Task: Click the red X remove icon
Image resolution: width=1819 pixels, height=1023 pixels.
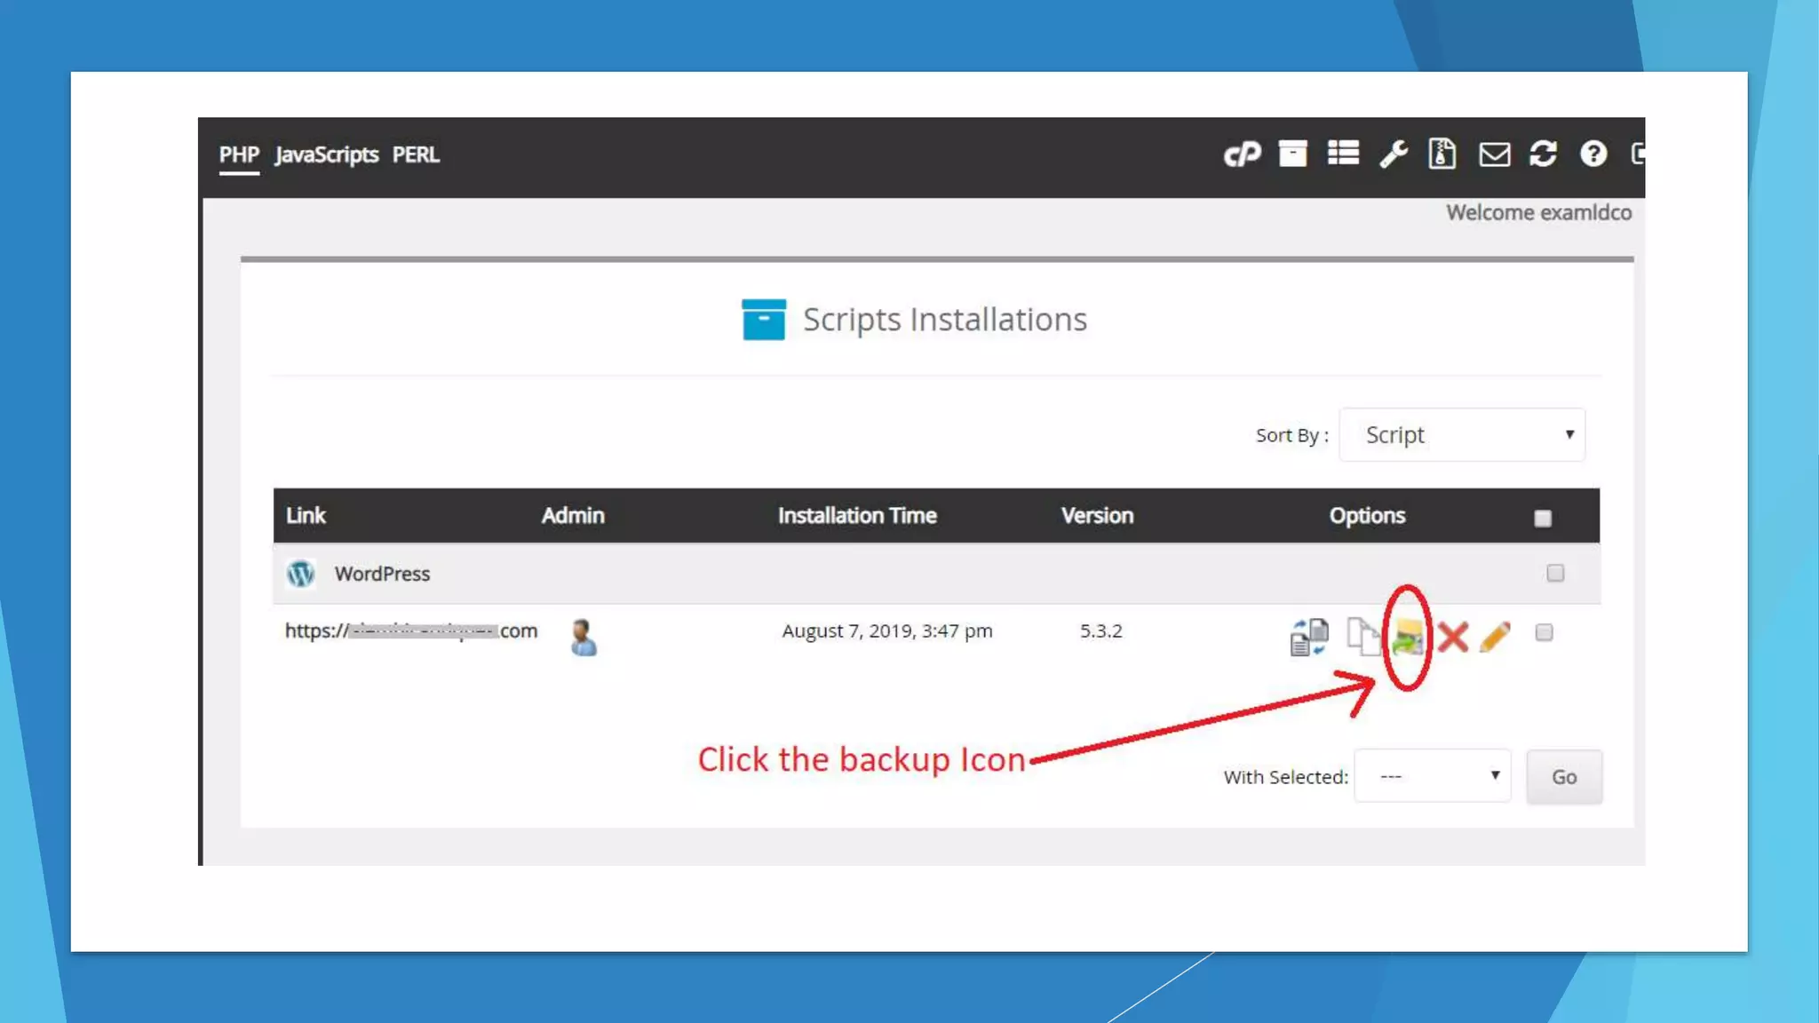Action: point(1453,637)
